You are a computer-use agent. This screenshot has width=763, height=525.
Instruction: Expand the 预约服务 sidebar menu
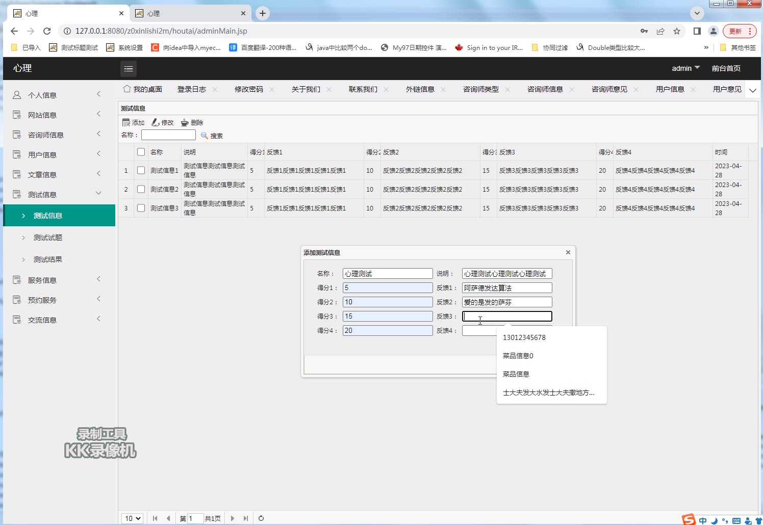[99, 299]
